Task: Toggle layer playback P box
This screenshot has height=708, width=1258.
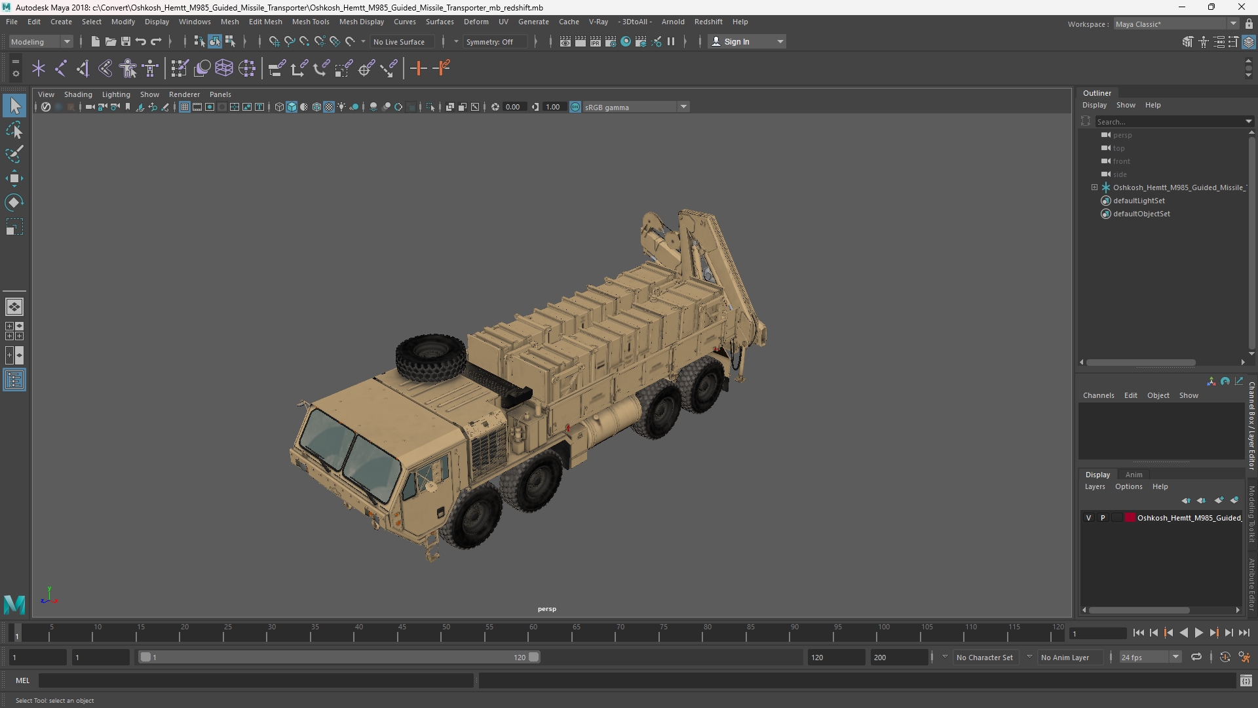Action: [1103, 518]
